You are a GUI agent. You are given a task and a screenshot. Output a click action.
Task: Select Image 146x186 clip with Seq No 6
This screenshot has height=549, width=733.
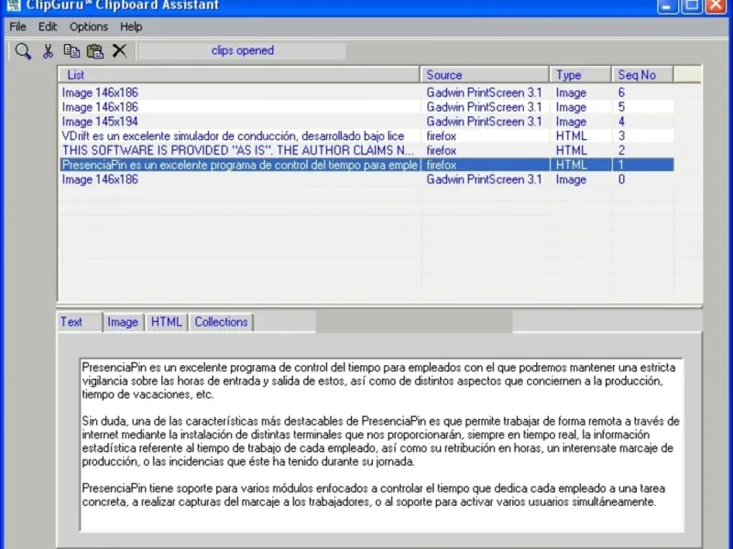point(367,92)
